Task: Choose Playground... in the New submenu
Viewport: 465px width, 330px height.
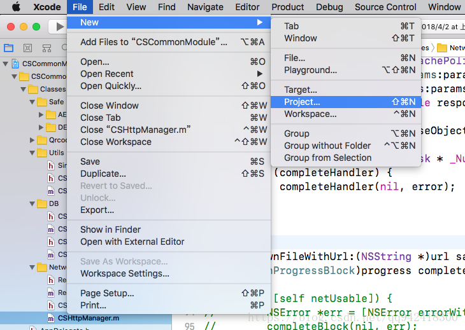Action: click(x=346, y=70)
